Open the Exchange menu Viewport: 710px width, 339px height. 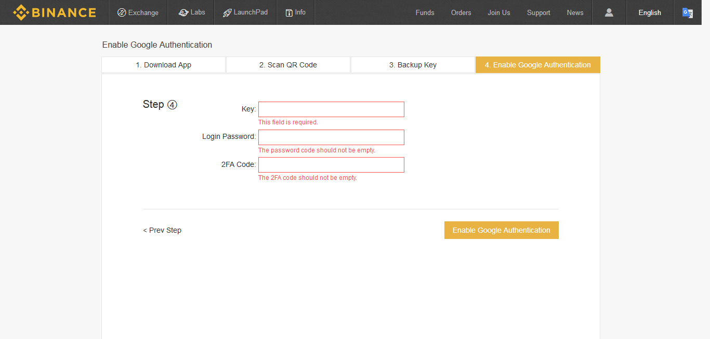(138, 12)
